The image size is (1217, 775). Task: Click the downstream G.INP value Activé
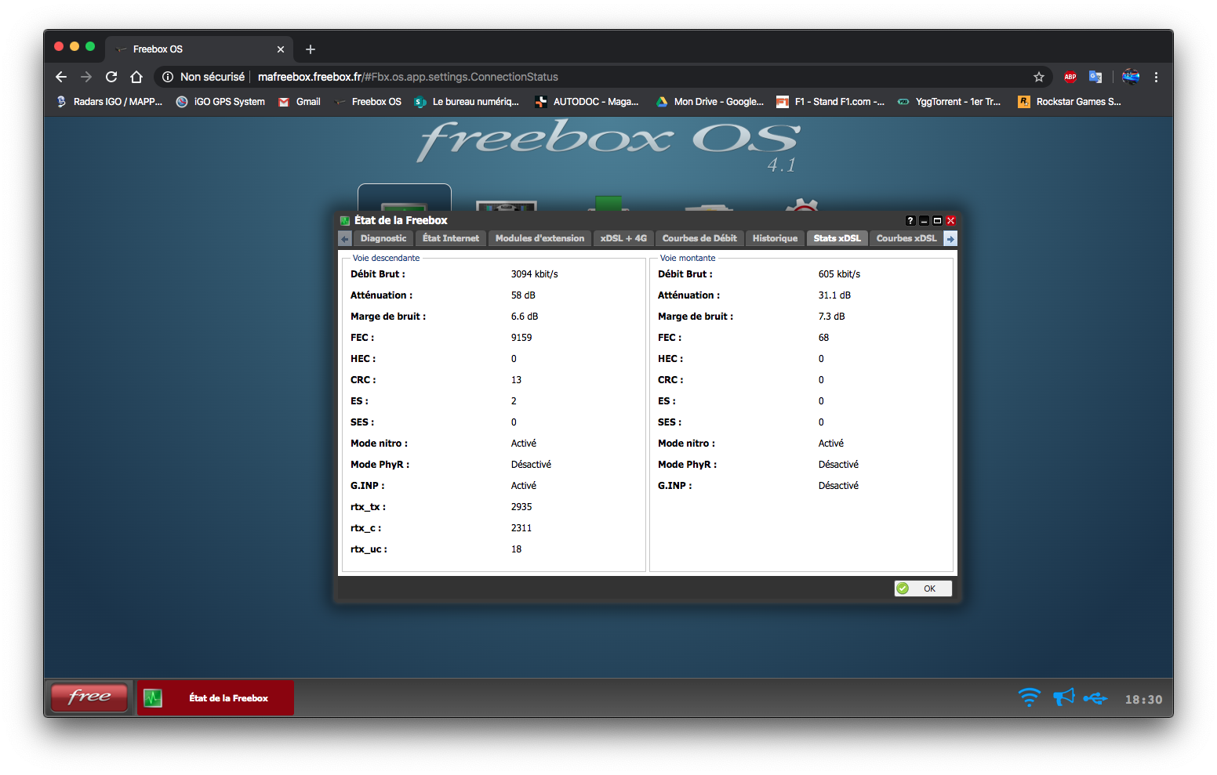click(x=524, y=486)
